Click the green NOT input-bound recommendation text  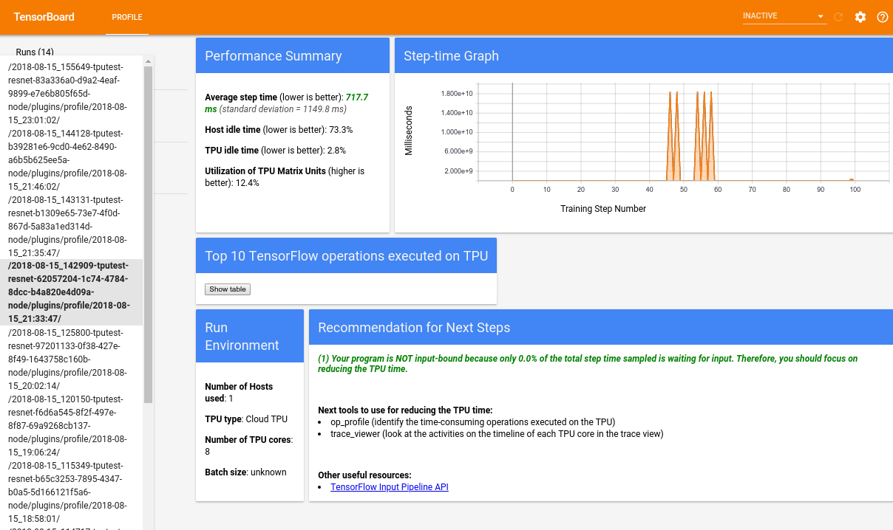[x=588, y=363]
